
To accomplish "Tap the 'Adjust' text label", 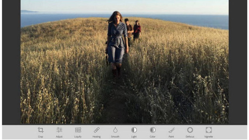I will click(x=59, y=137).
